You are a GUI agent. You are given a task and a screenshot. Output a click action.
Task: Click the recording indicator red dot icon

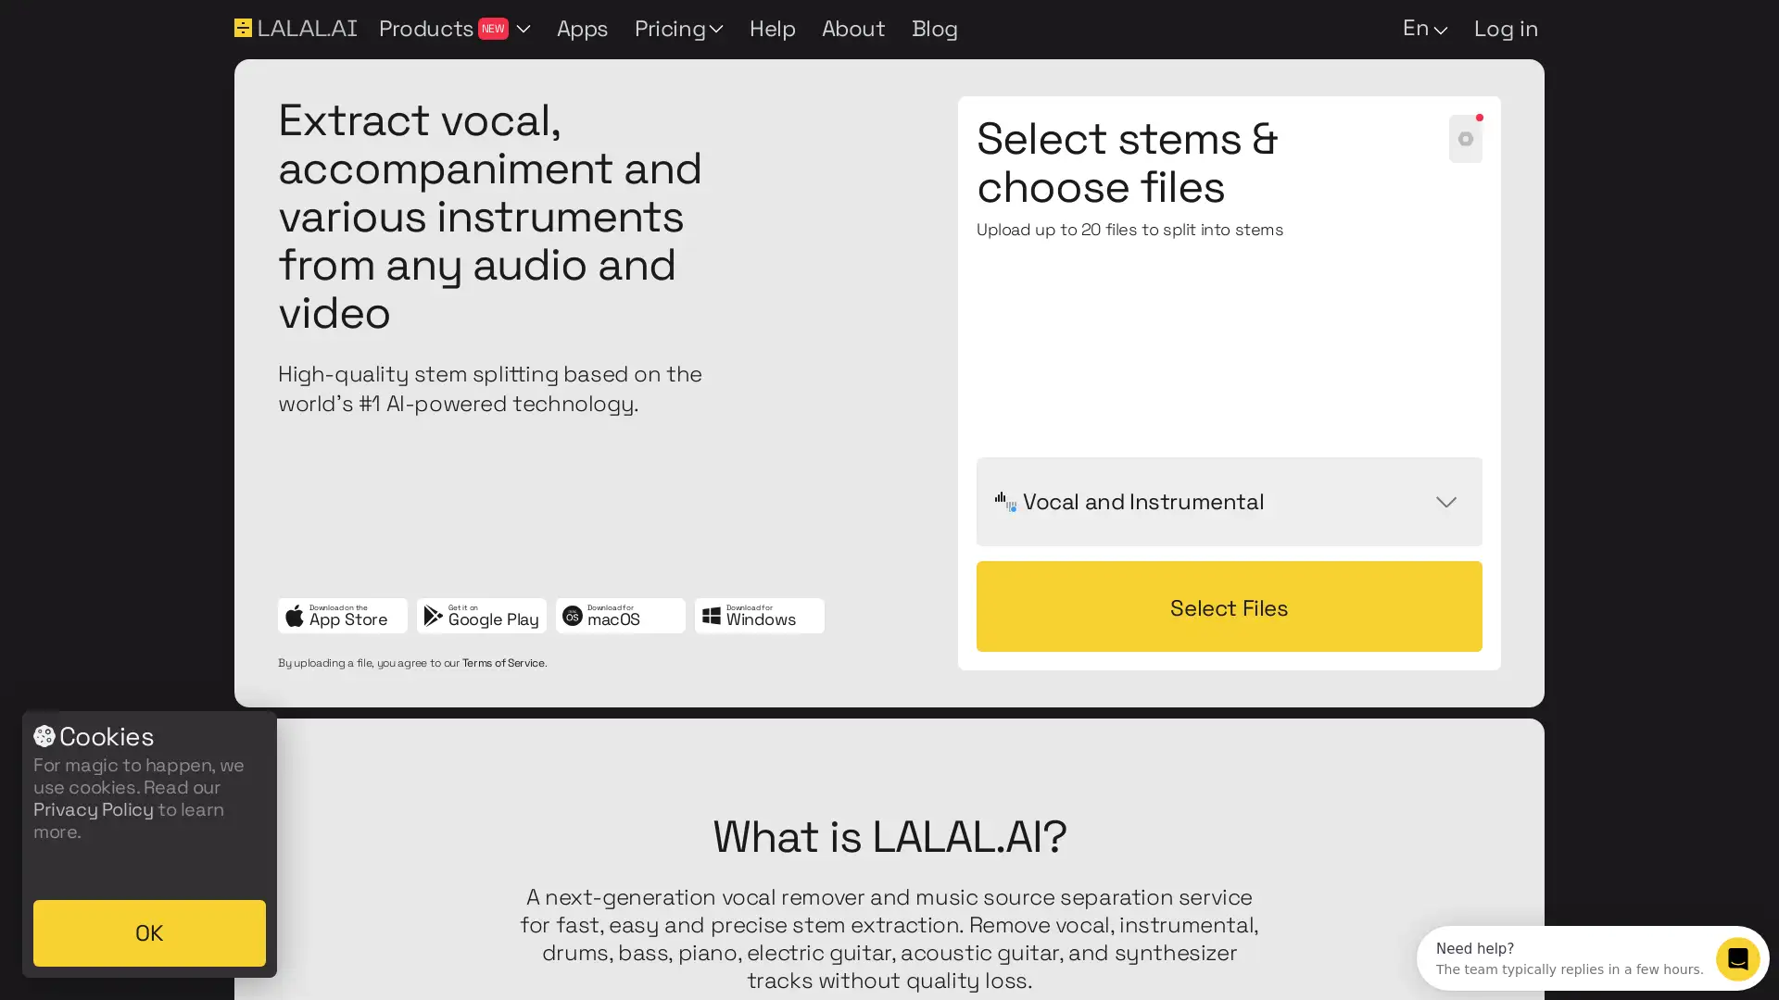[1480, 118]
